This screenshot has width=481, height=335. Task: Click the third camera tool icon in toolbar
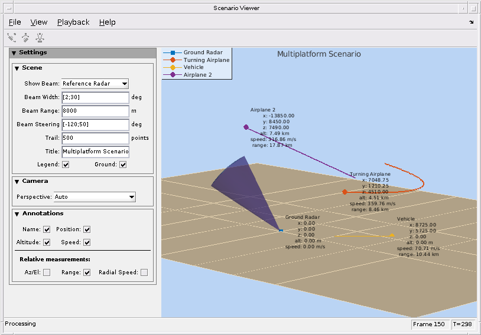tap(40, 38)
